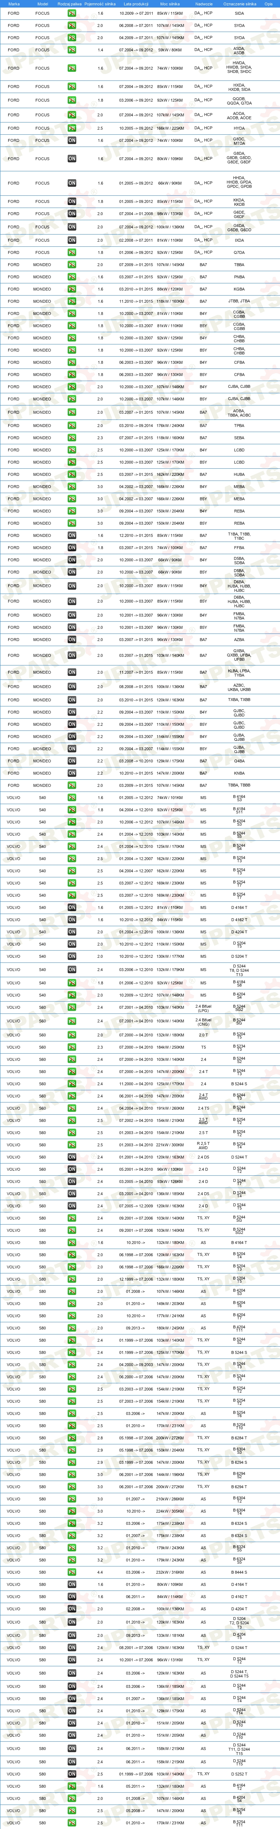Screen dimensions: 280x1829
Task: Click the Oznaczenie silnika column header
Action: click(x=239, y=4)
